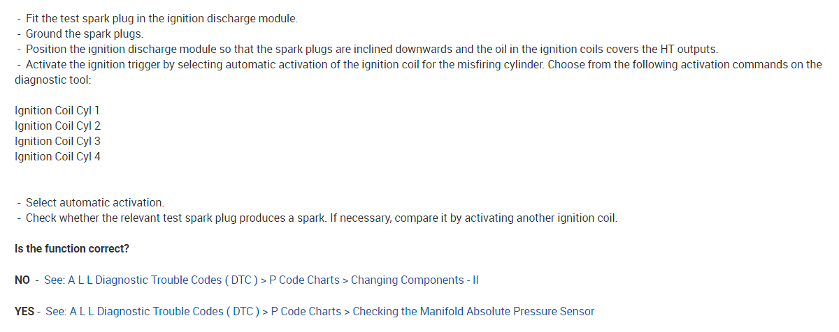Click the 'Ground the spark plugs' step
Image resolution: width=839 pixels, height=332 pixels.
click(84, 34)
